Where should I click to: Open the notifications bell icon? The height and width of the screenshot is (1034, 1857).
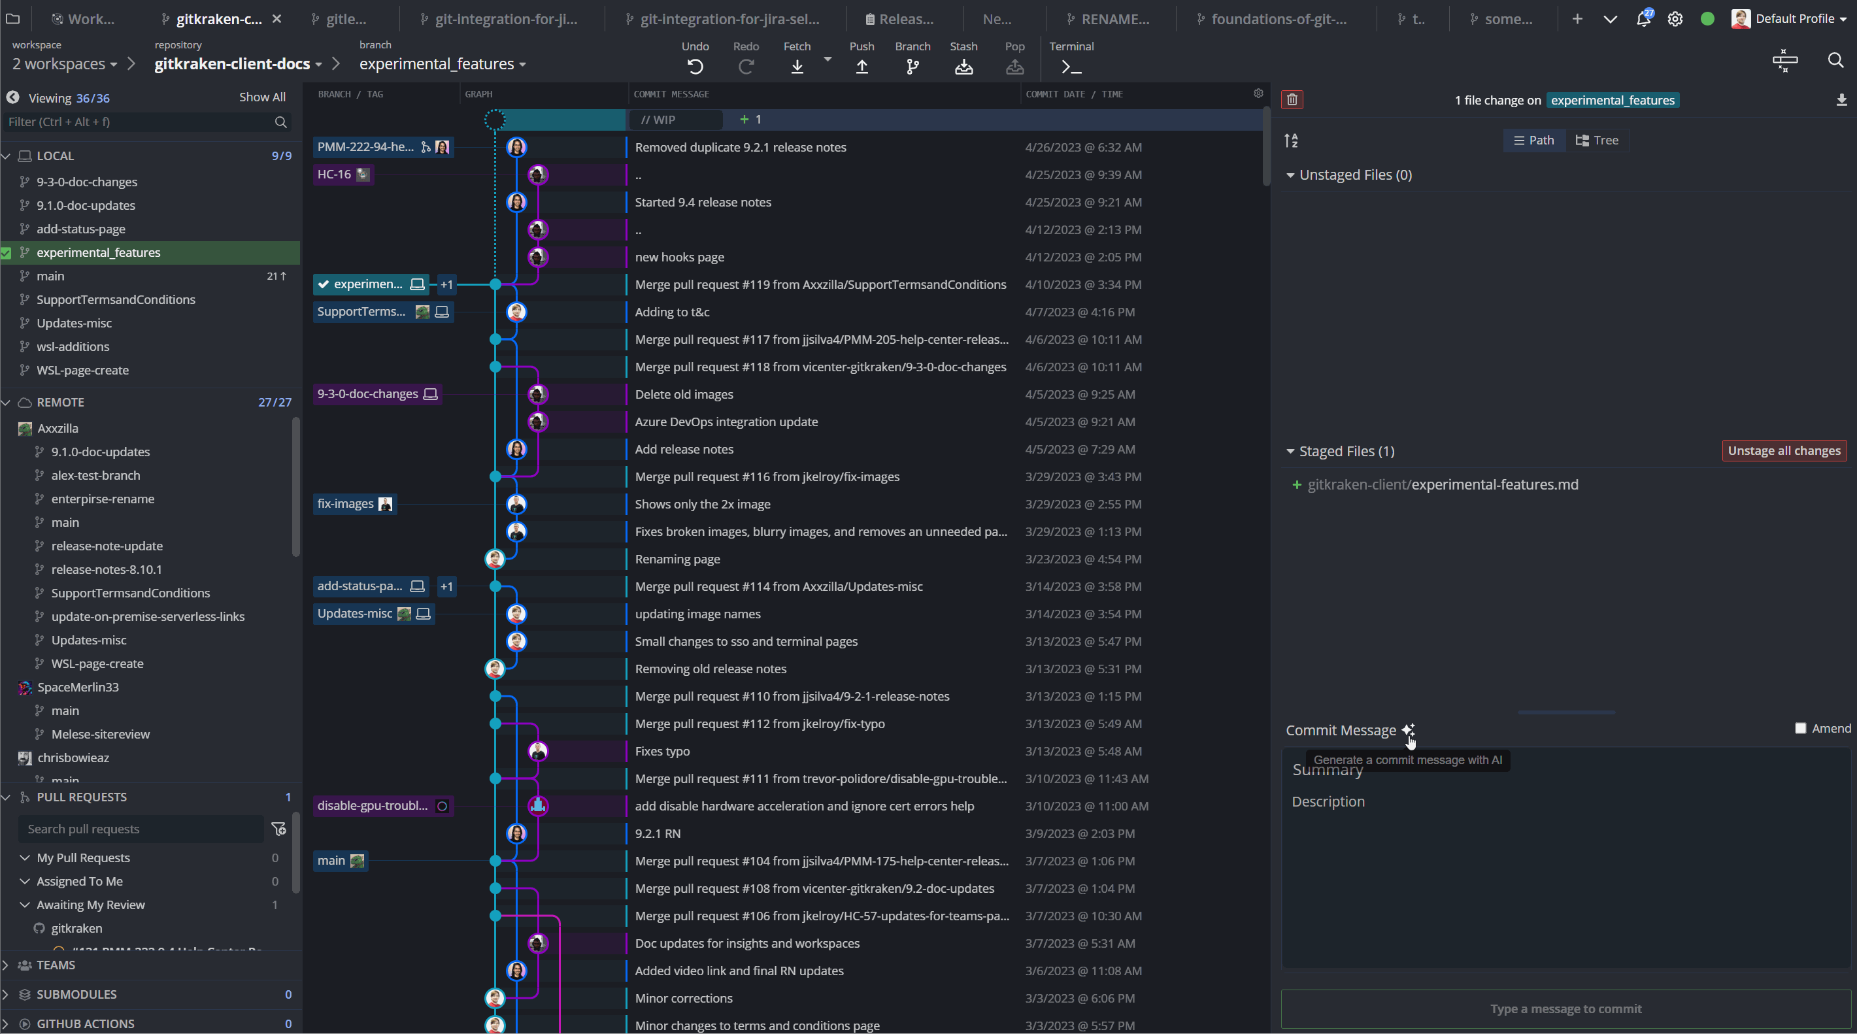point(1643,19)
